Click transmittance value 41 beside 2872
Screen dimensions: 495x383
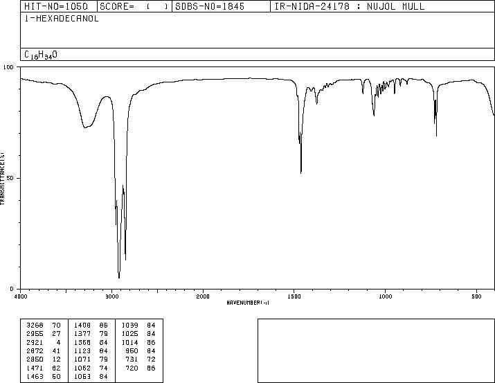coord(57,351)
